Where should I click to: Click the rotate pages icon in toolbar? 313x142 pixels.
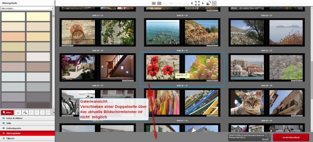point(208,3)
